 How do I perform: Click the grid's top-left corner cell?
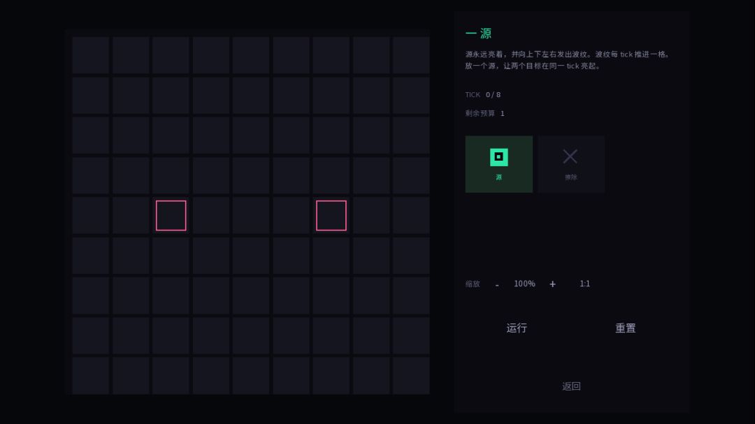[91, 55]
